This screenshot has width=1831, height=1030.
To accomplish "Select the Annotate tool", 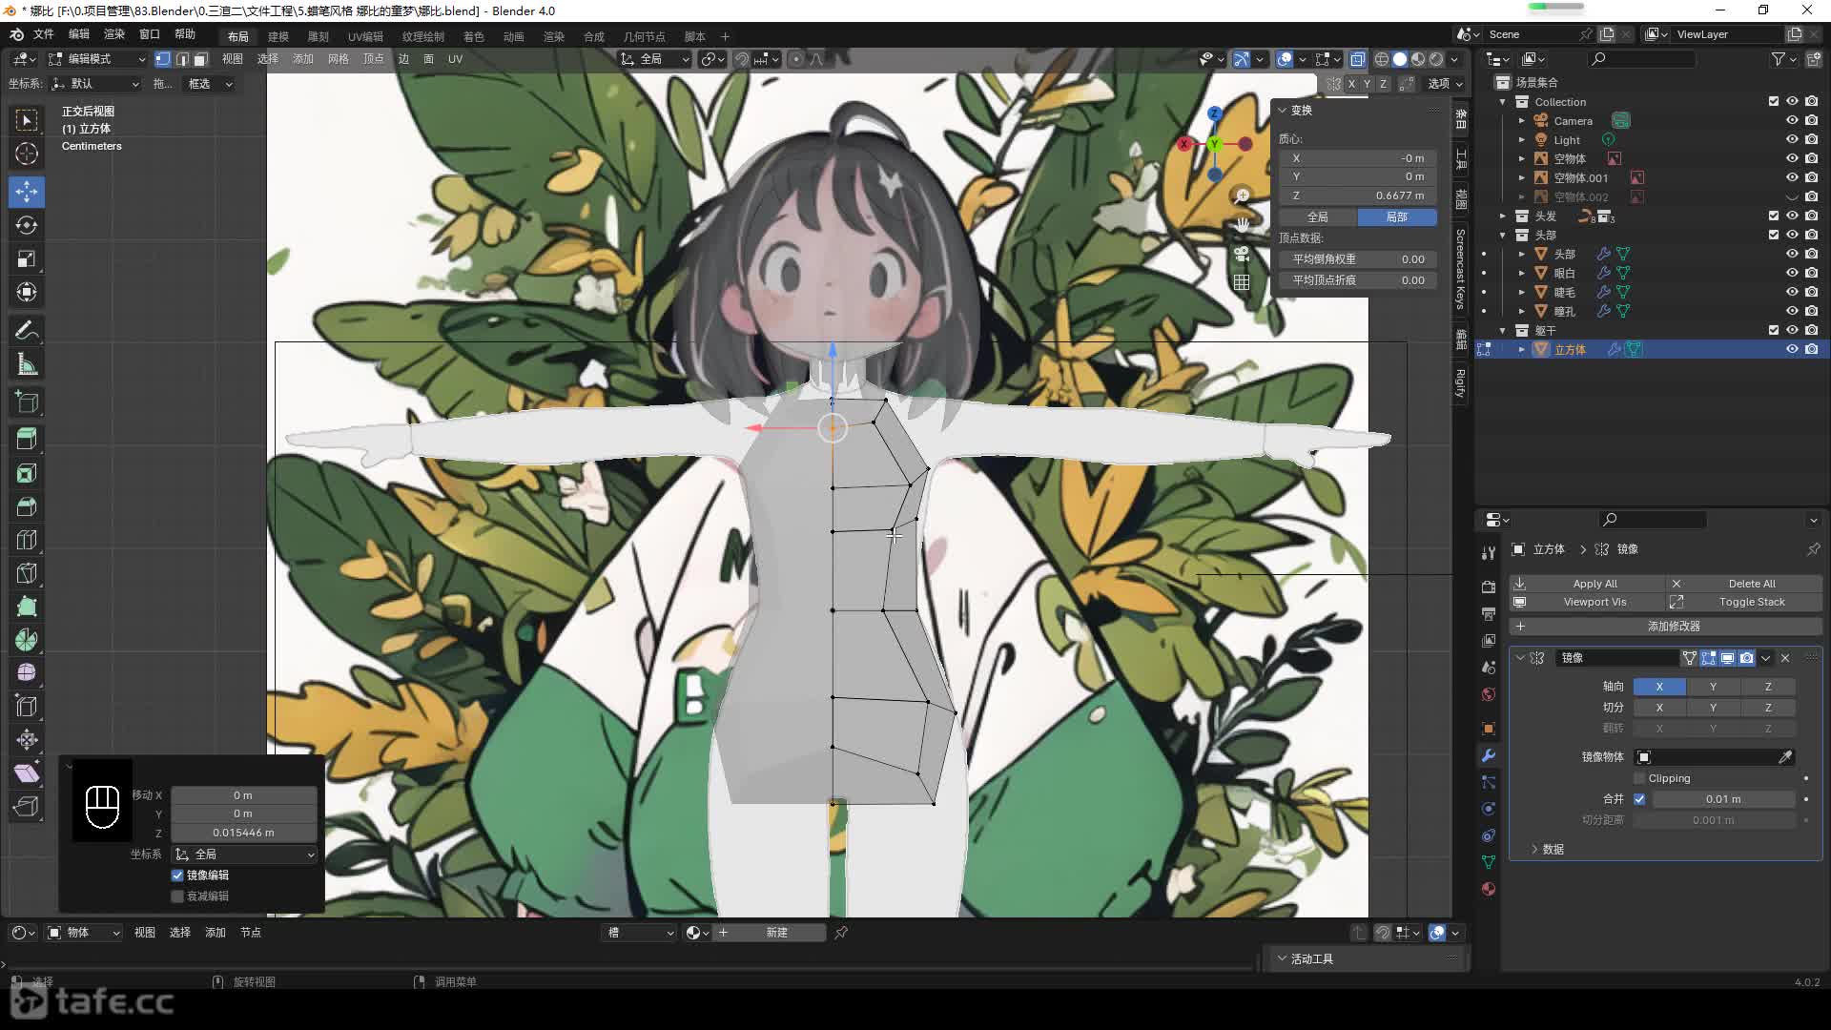I will pyautogui.click(x=27, y=330).
